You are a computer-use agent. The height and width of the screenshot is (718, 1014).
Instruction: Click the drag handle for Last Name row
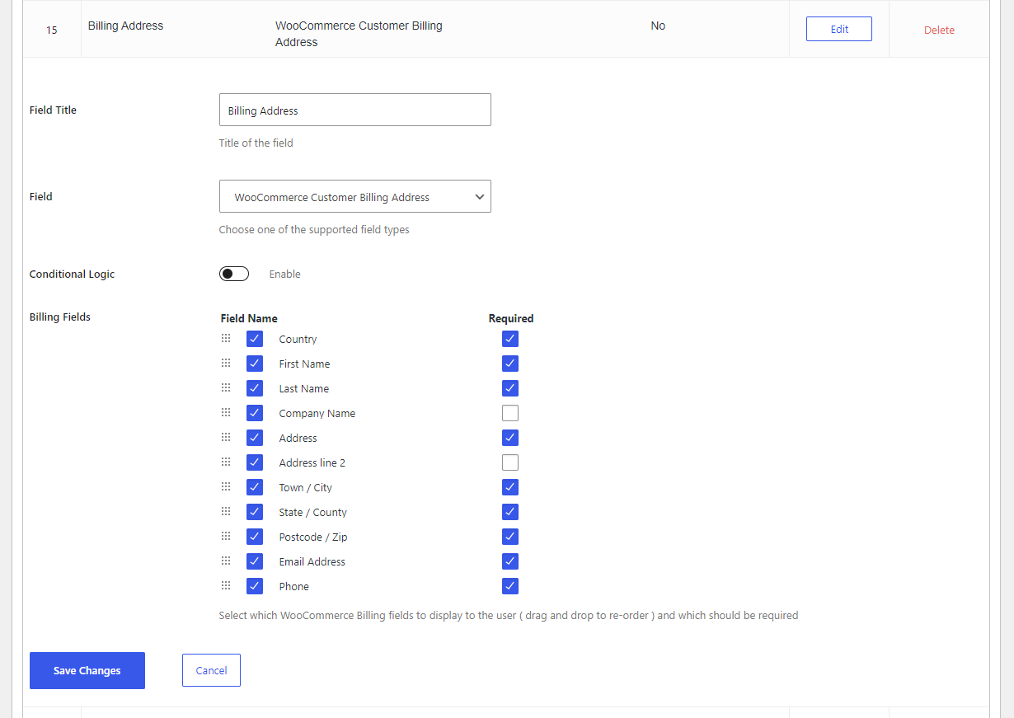pyautogui.click(x=226, y=387)
